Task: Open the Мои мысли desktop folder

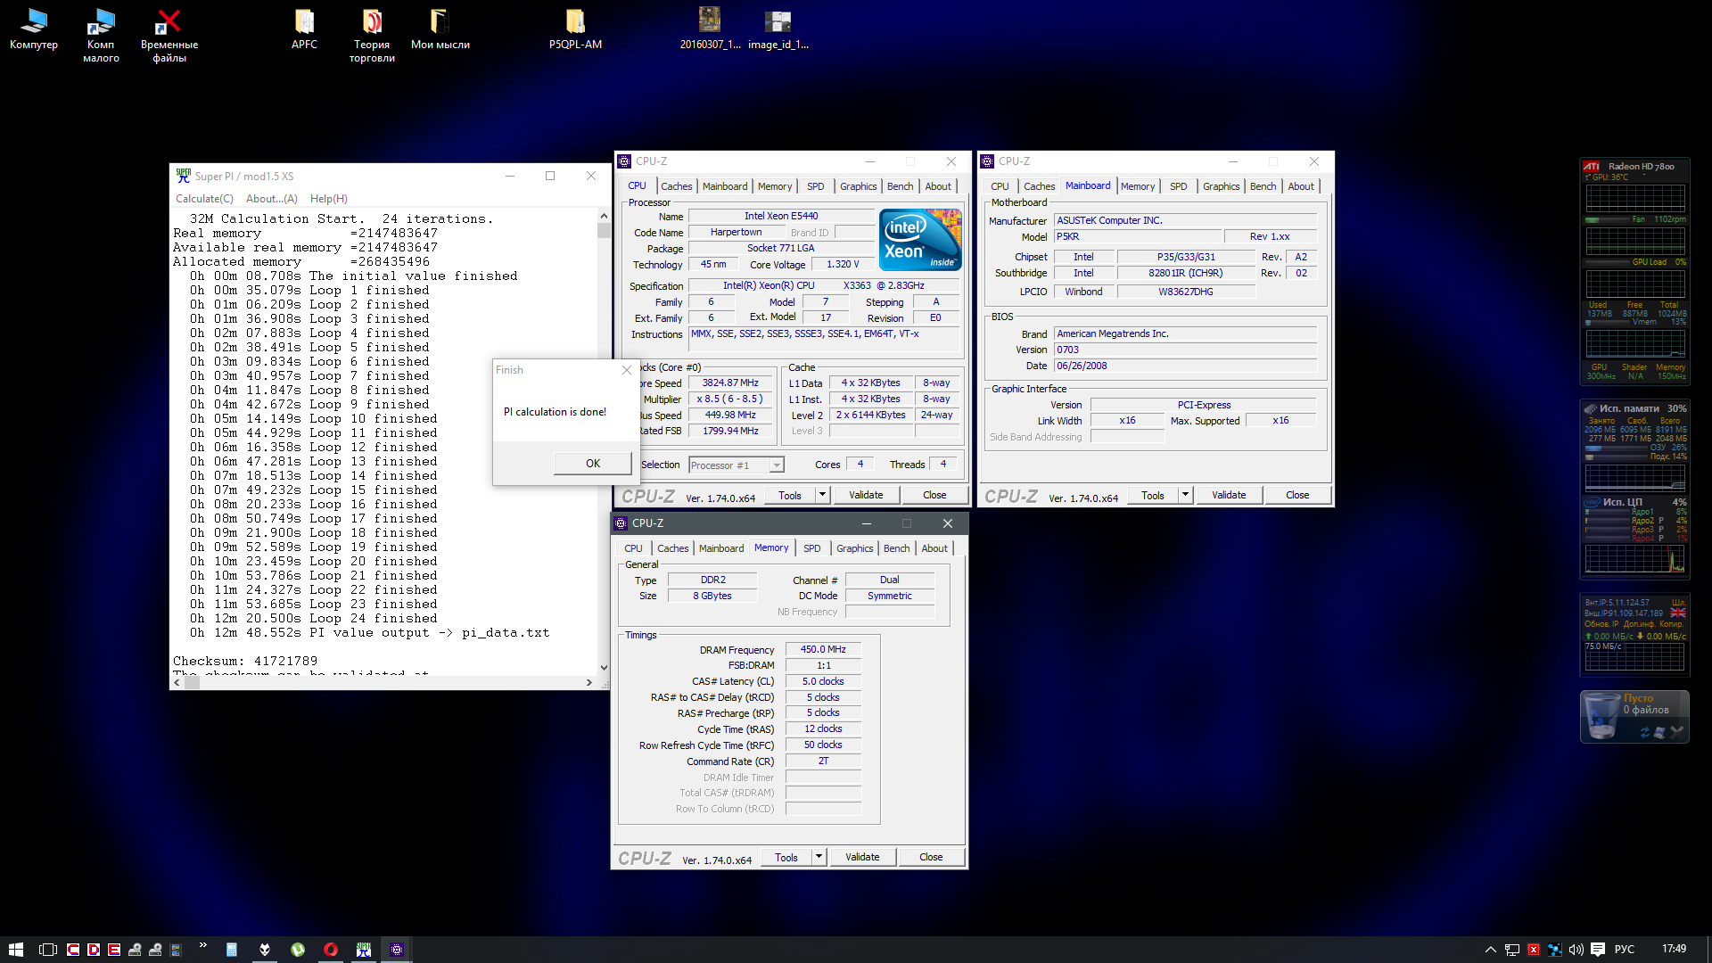Action: [x=440, y=29]
